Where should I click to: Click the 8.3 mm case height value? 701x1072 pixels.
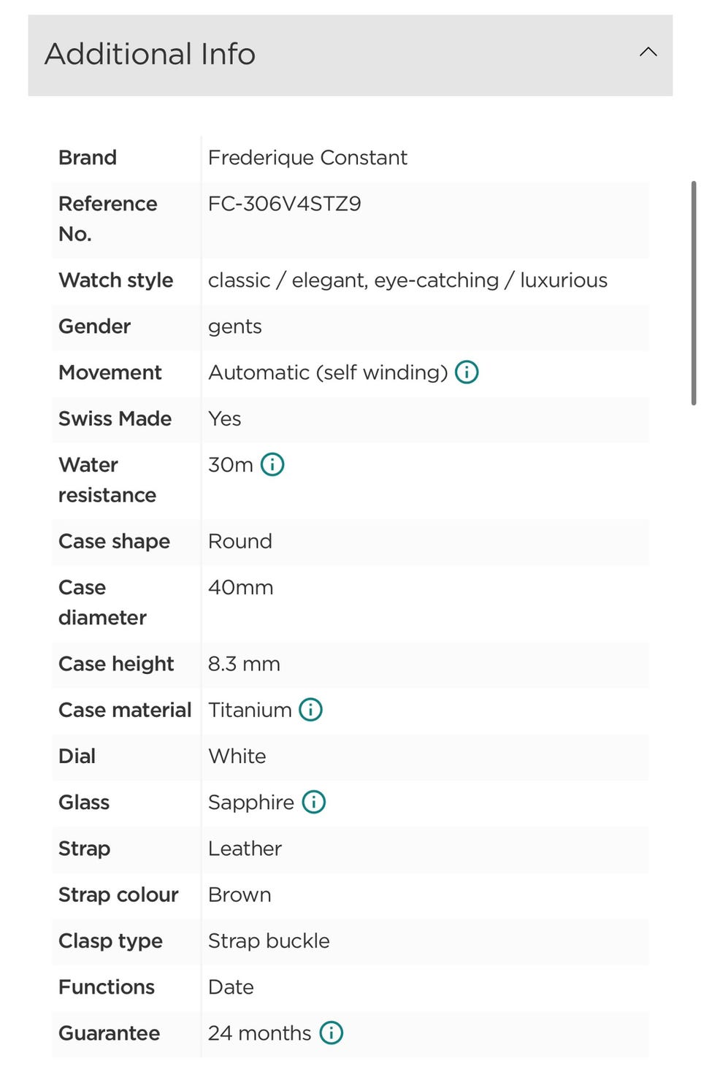point(244,664)
